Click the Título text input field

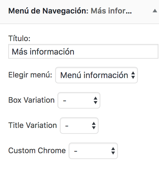coord(83,51)
